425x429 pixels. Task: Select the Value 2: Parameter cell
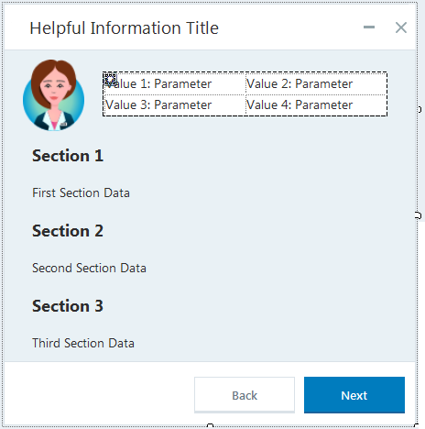[316, 83]
